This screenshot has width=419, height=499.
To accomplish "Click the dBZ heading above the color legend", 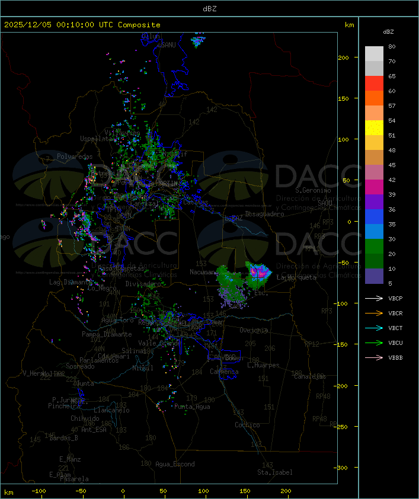I will (x=388, y=32).
